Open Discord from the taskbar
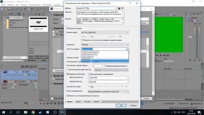Viewport: 204px width, 115px height. [47, 112]
